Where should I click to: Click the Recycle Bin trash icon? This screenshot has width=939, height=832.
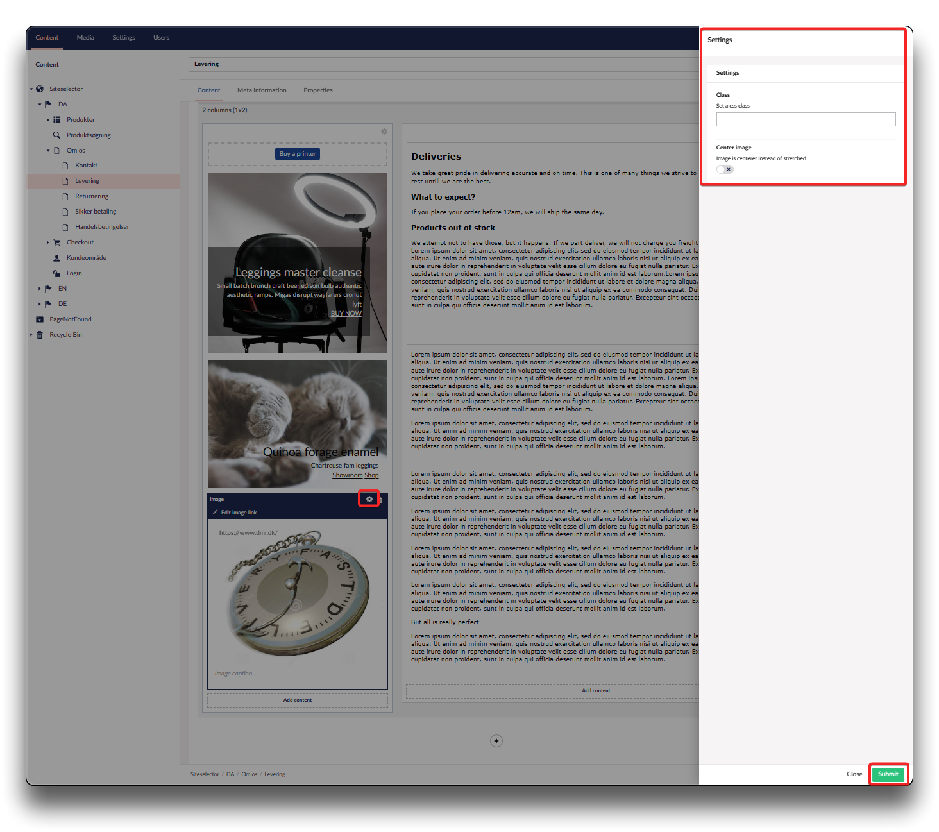[40, 335]
